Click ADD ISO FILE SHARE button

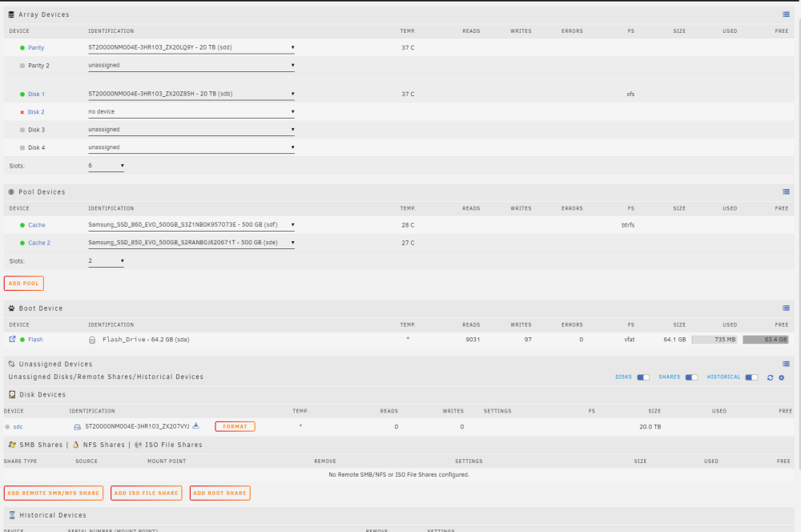(x=146, y=494)
